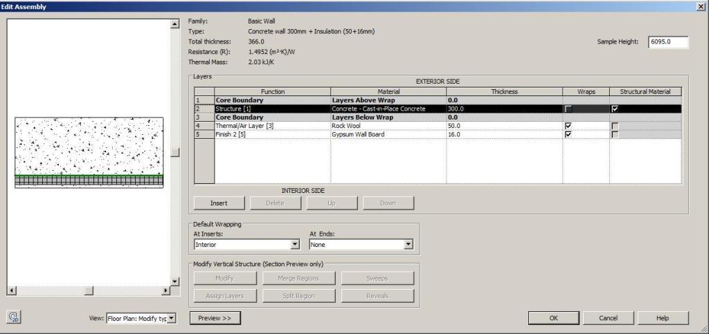Click the Reveals button
Viewport: 709px width, 334px height.
[377, 296]
